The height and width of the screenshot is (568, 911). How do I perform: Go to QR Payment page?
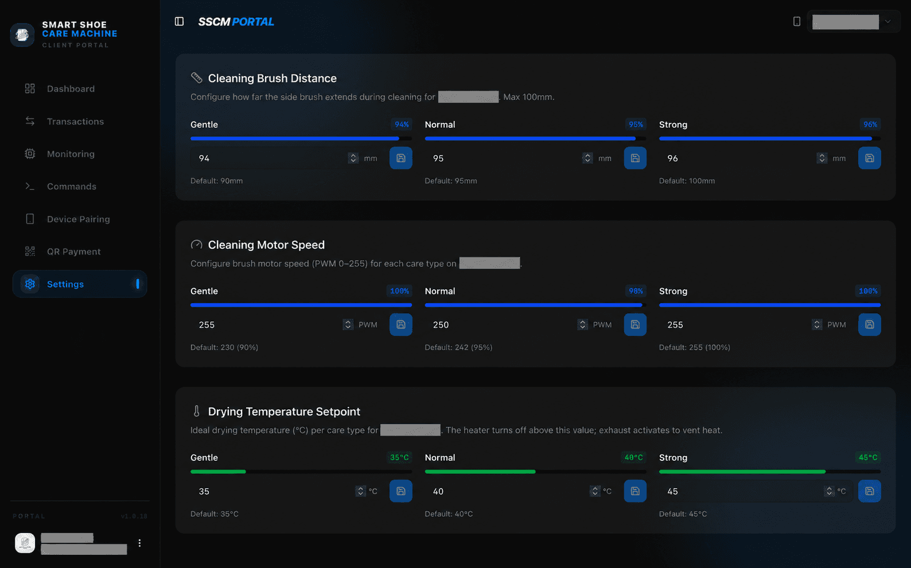(x=80, y=252)
